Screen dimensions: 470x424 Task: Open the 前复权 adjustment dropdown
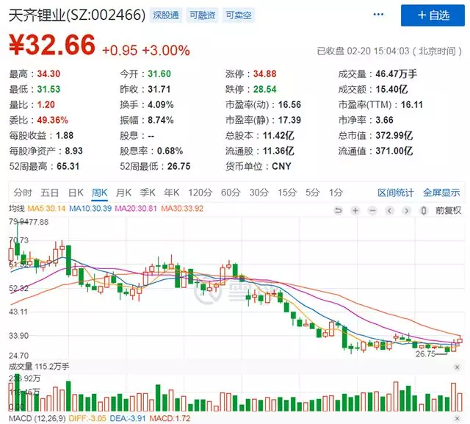pos(449,210)
